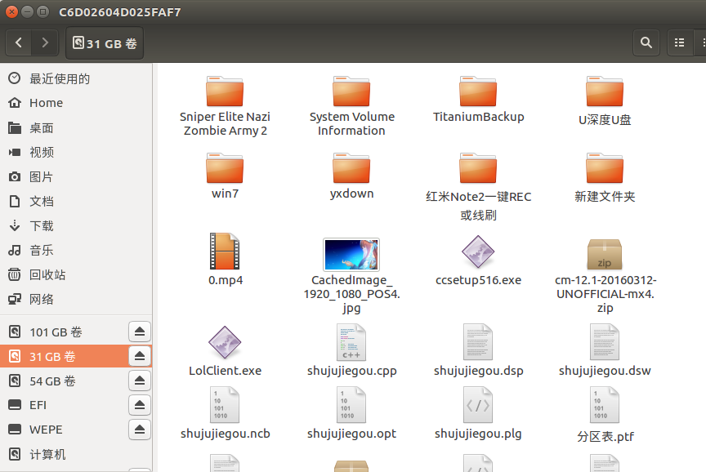Image resolution: width=706 pixels, height=472 pixels.
Task: Select shujujiegou.ncb binary file
Action: coord(226,414)
